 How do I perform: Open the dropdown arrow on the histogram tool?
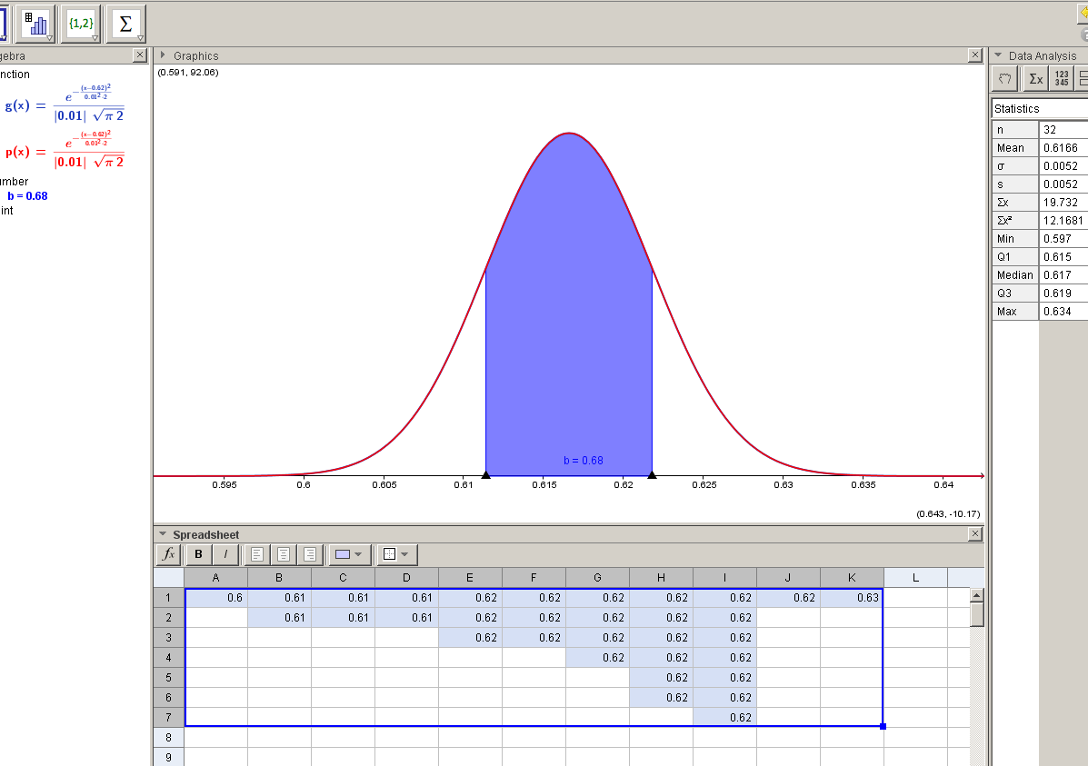click(x=50, y=38)
